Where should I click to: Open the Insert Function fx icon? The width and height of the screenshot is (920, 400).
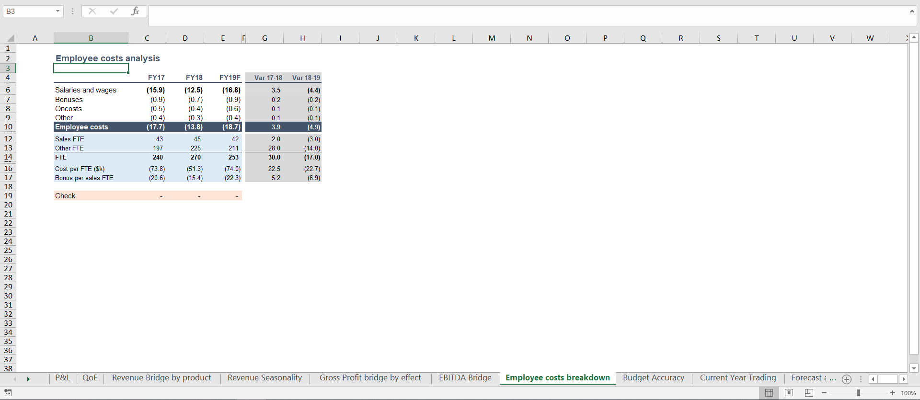pyautogui.click(x=136, y=11)
